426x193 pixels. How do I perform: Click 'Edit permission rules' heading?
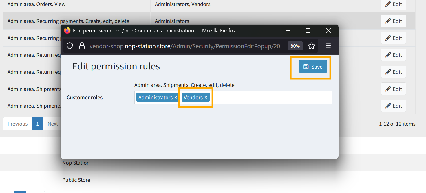[116, 66]
